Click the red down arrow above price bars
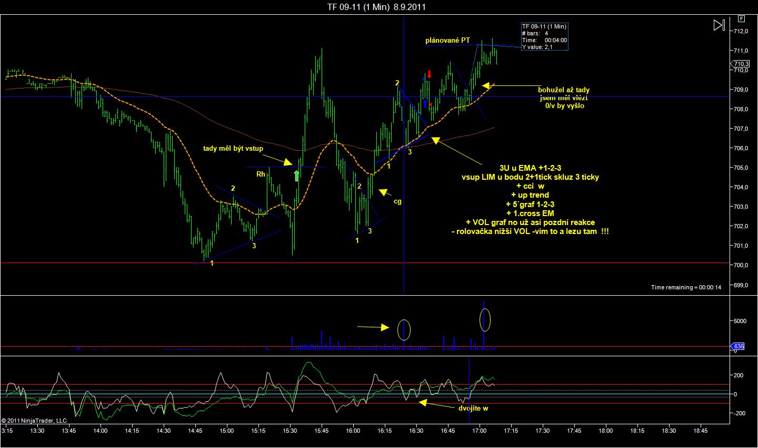The width and height of the screenshot is (758, 448). click(x=430, y=74)
